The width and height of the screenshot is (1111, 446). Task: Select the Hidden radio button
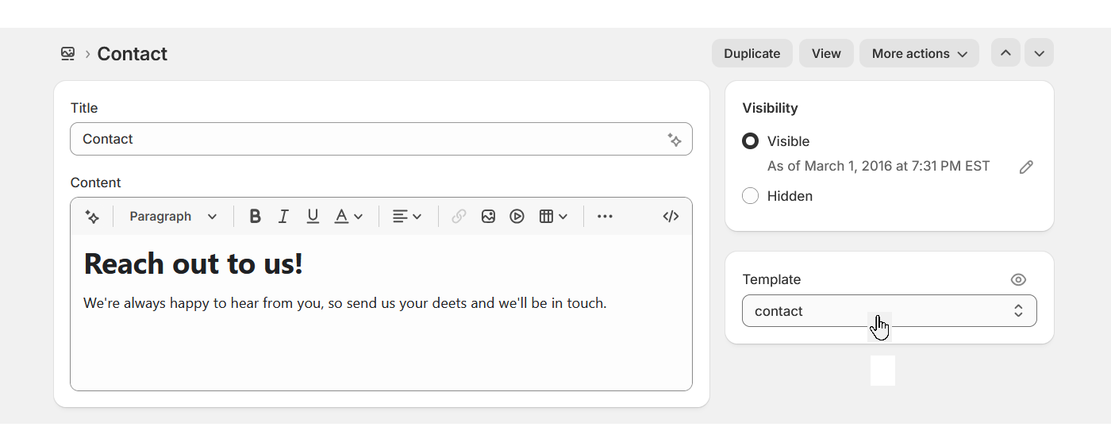[750, 196]
